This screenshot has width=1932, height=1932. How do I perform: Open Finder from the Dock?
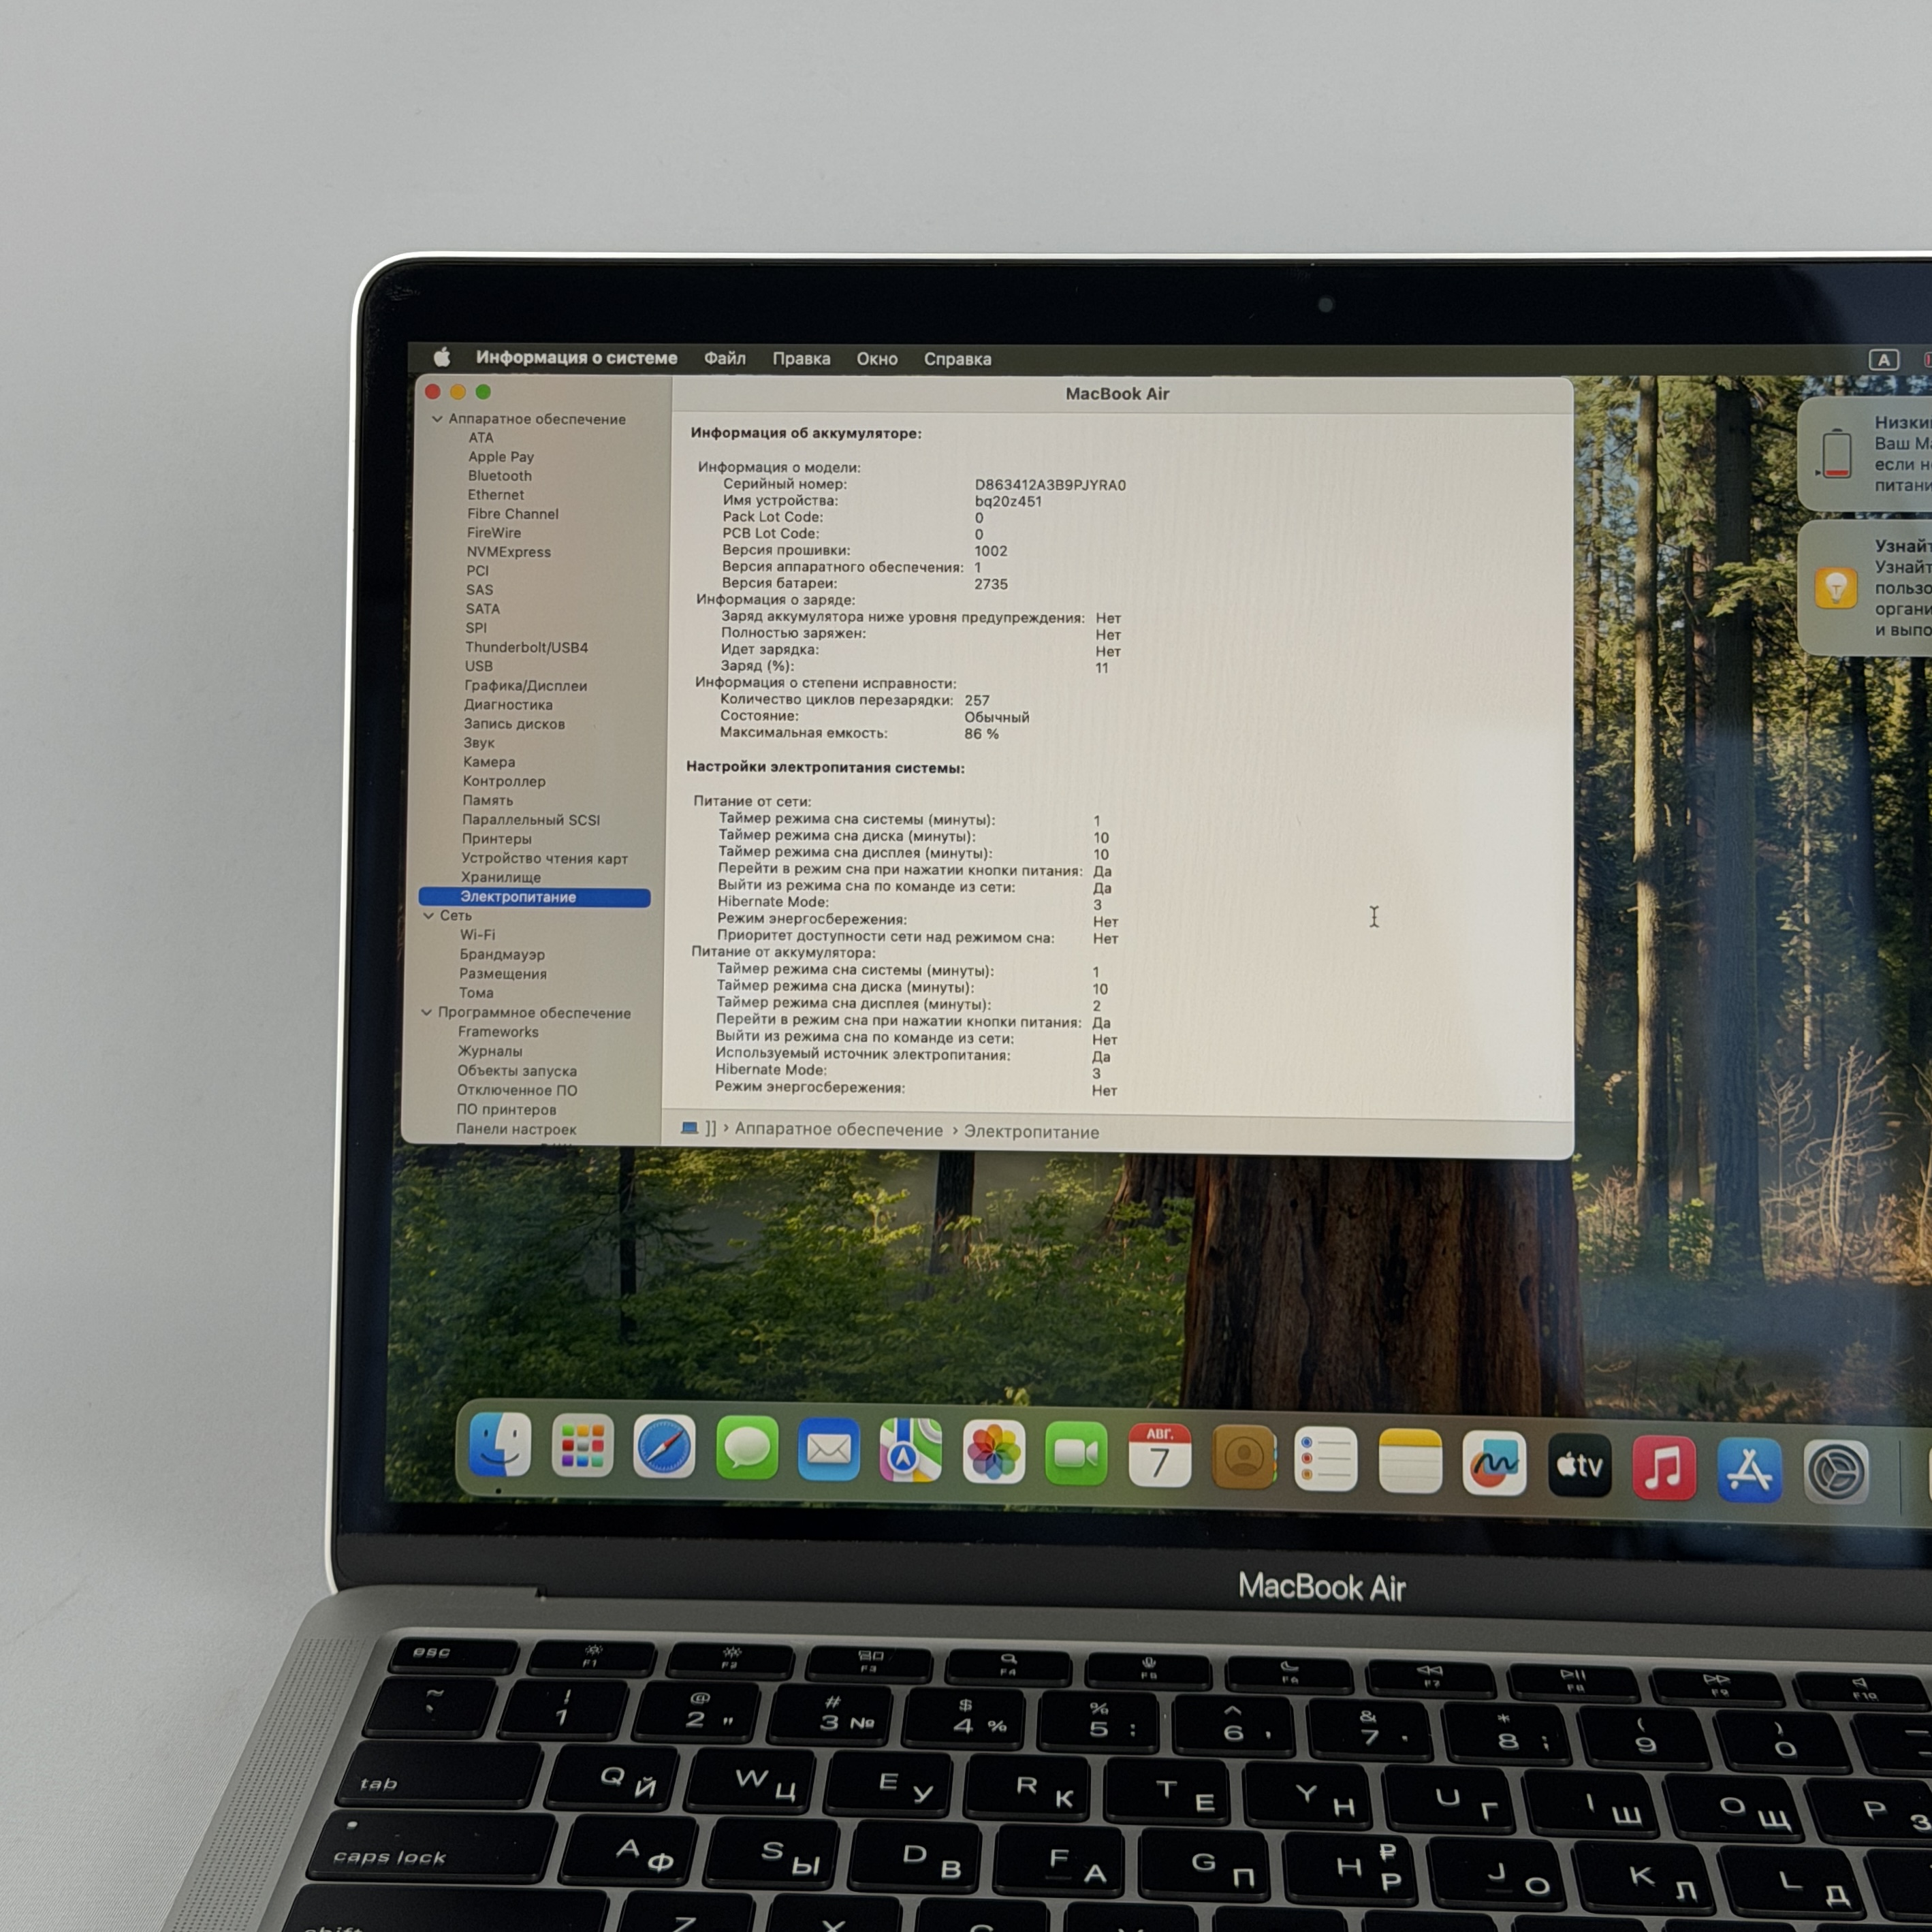(500, 1445)
